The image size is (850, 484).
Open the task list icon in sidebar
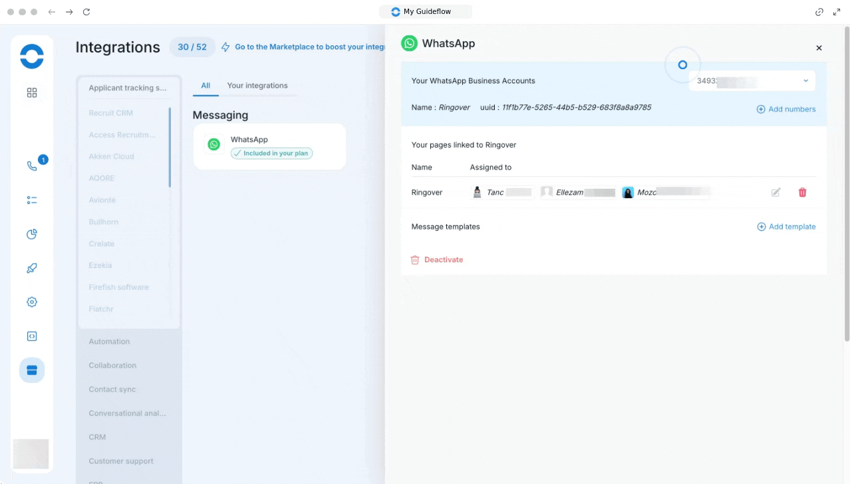[x=32, y=200]
